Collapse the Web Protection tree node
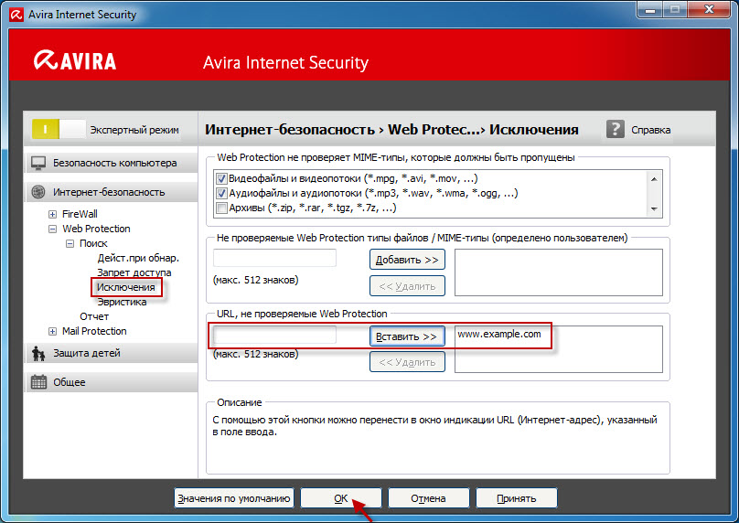Image resolution: width=739 pixels, height=523 pixels. click(52, 229)
